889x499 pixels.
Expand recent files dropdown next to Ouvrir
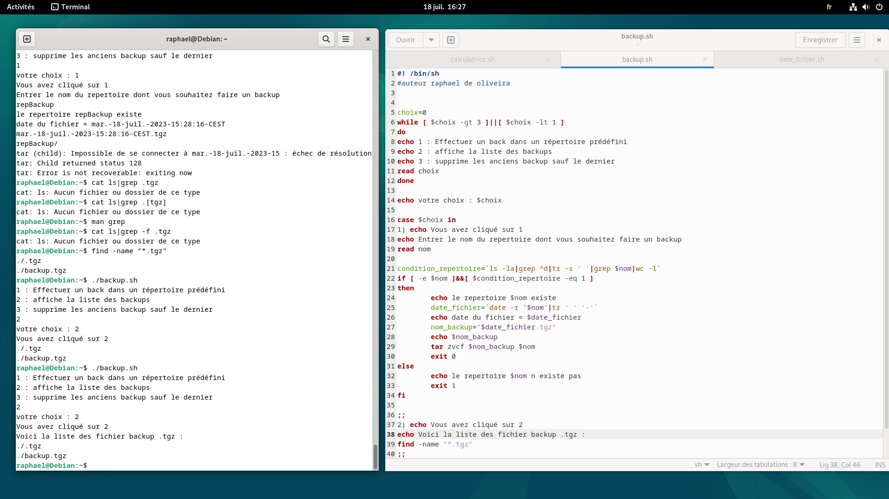pyautogui.click(x=431, y=40)
